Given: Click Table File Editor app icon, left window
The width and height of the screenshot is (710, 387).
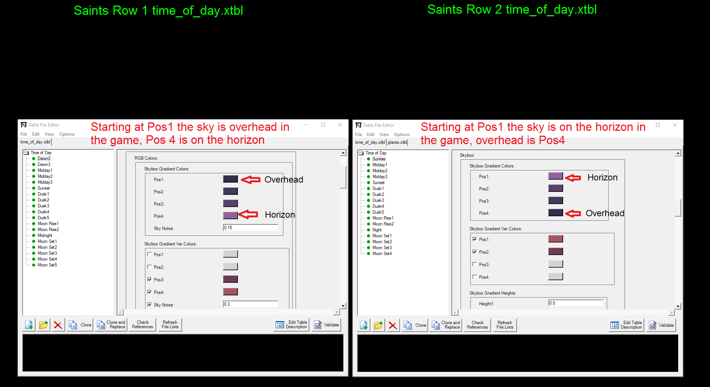Looking at the screenshot, I should pyautogui.click(x=24, y=125).
